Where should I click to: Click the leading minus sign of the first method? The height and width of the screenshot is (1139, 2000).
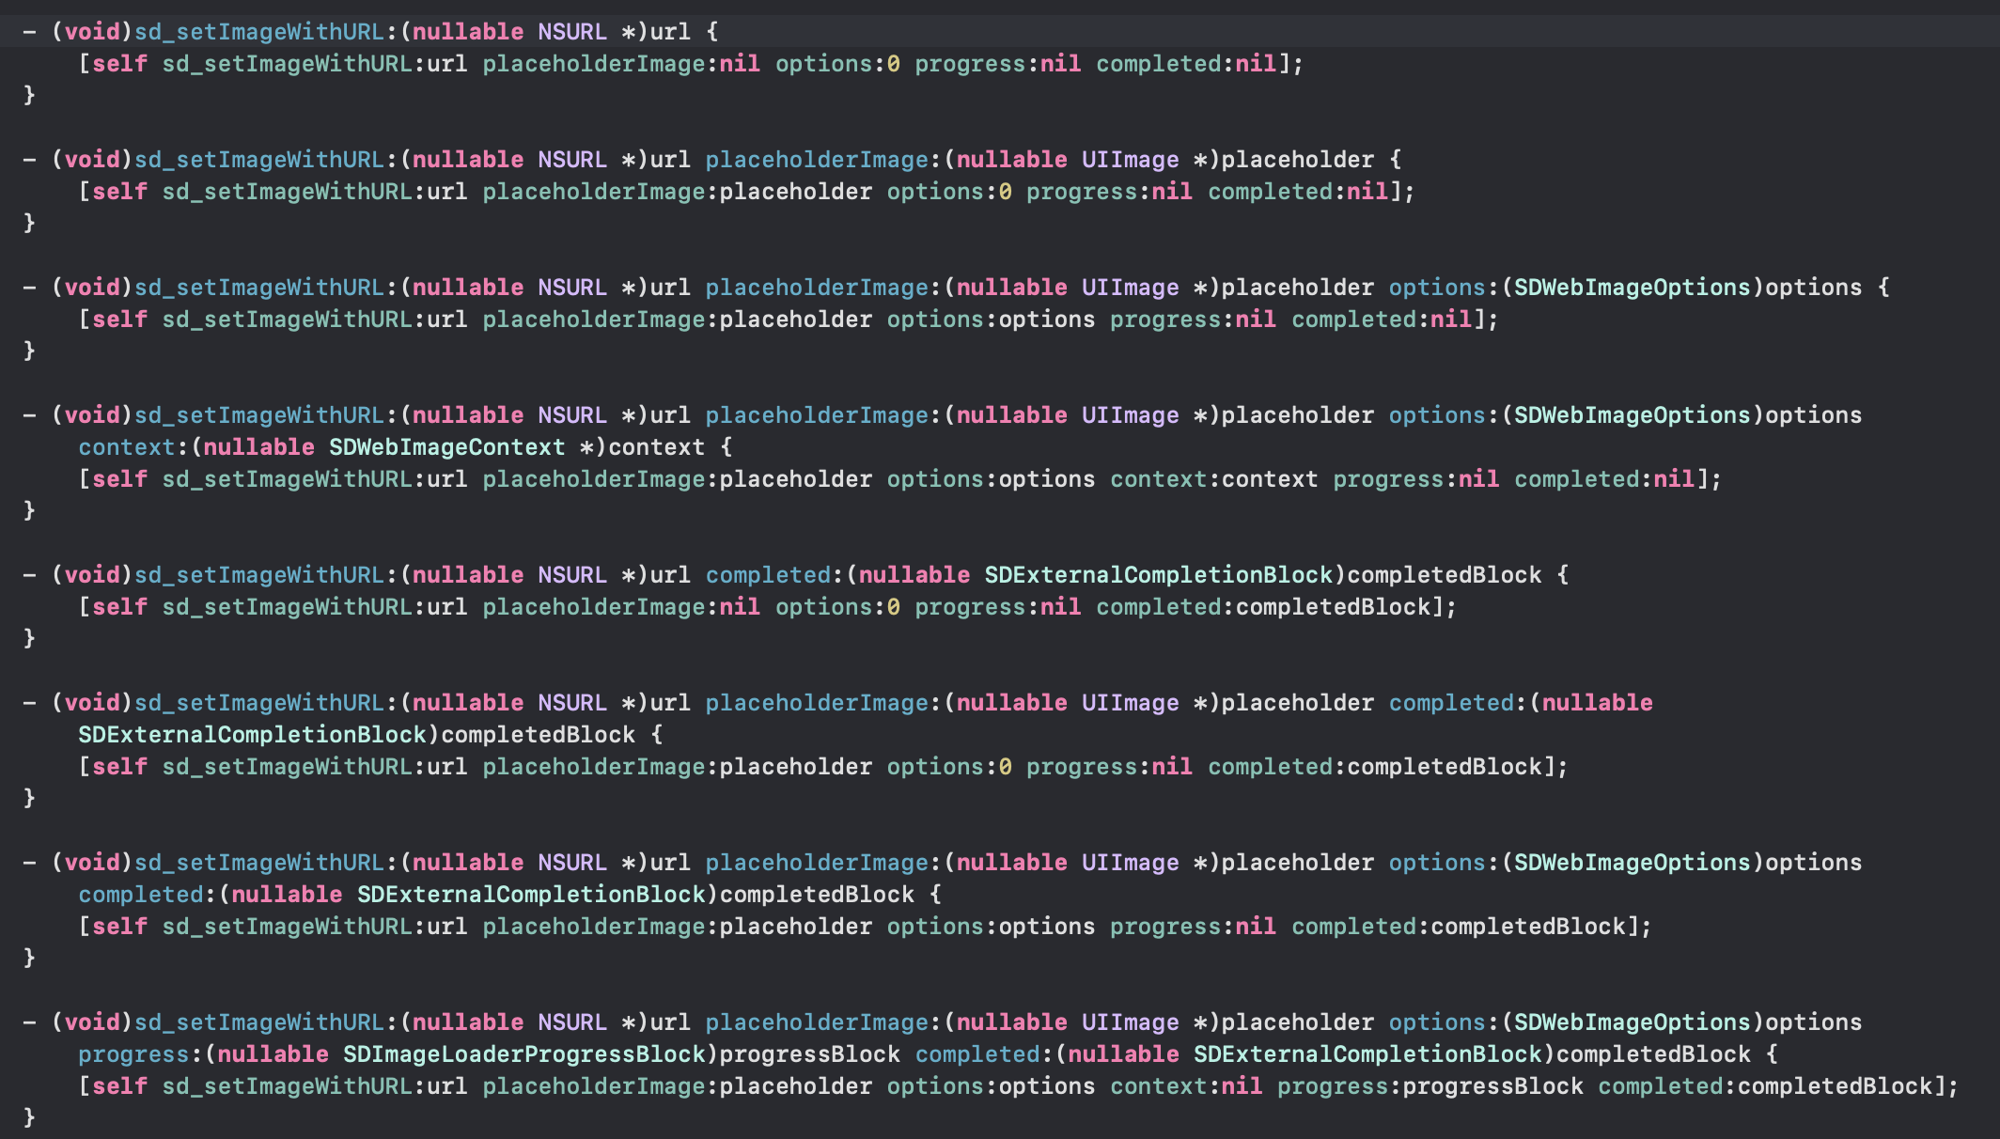29,32
